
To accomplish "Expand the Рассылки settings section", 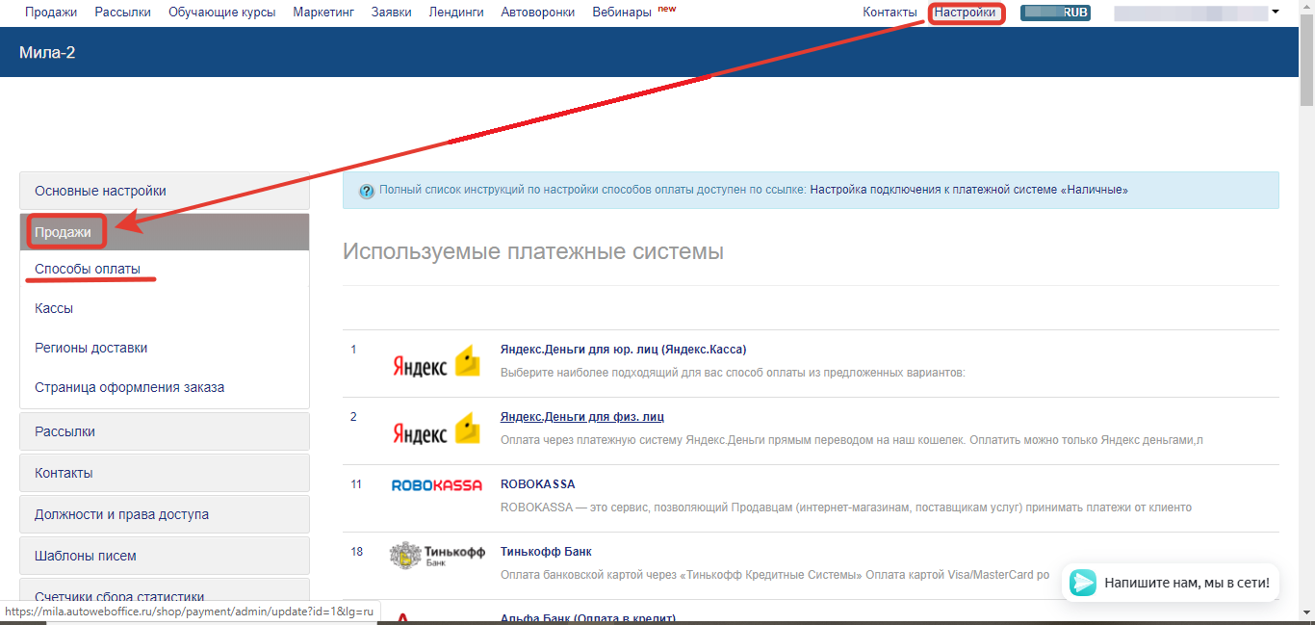I will (164, 431).
